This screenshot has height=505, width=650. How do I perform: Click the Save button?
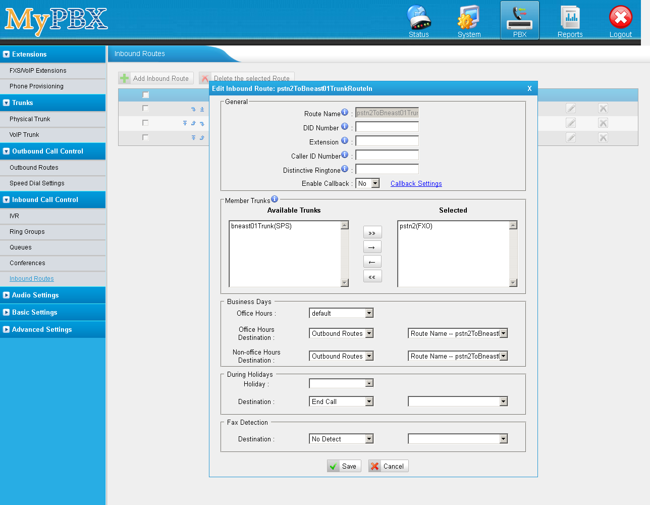[x=344, y=466]
